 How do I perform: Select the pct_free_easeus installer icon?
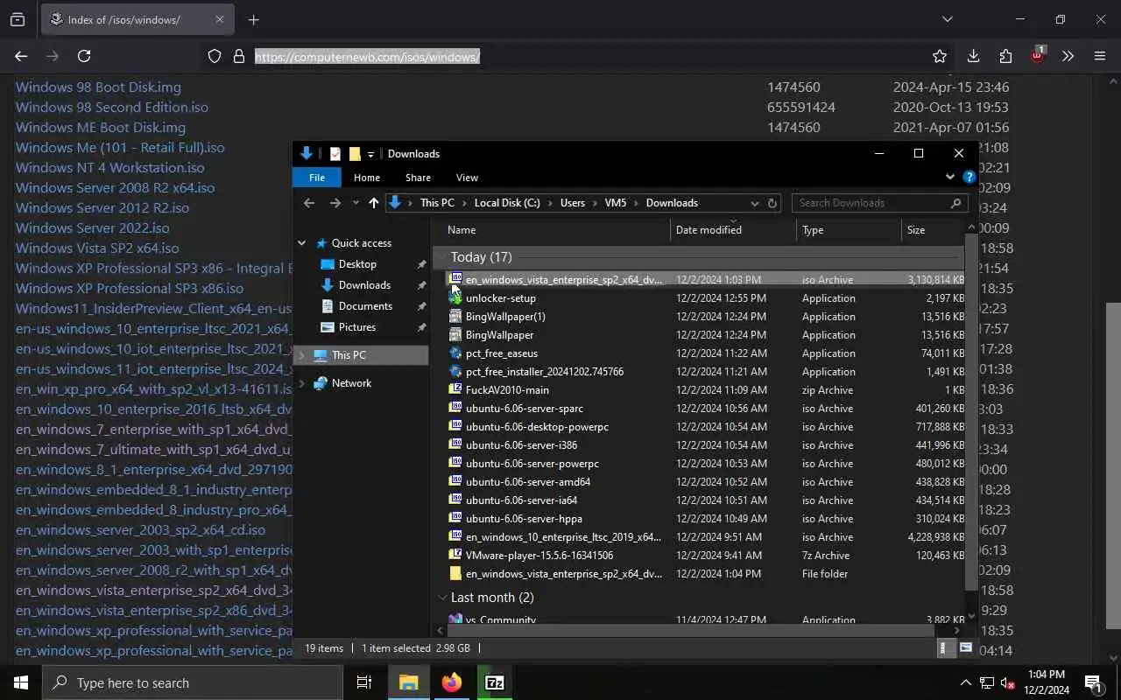tap(455, 353)
